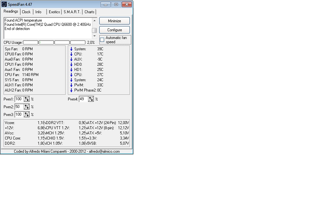Open the Configure dialog button

point(114,30)
